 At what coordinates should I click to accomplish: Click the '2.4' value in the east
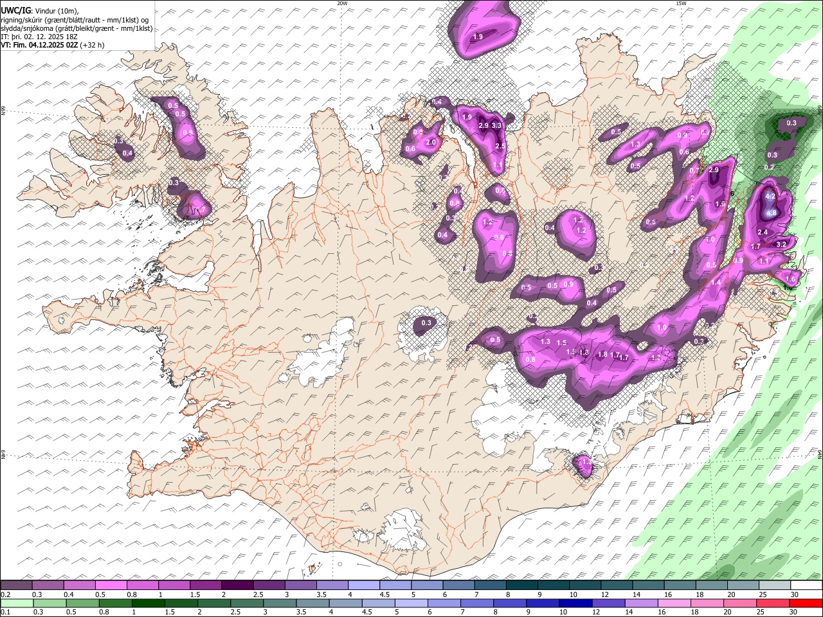point(763,232)
